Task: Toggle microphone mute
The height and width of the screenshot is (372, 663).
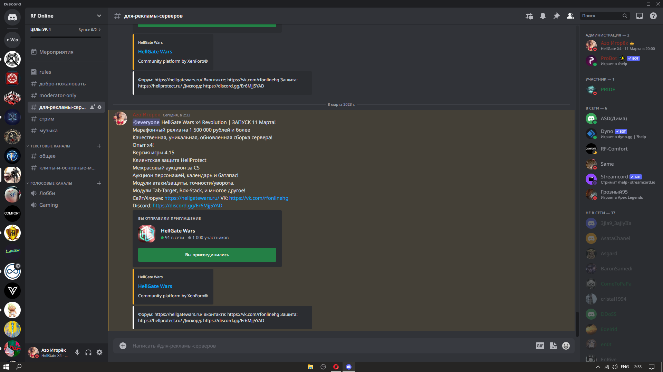Action: pyautogui.click(x=77, y=352)
